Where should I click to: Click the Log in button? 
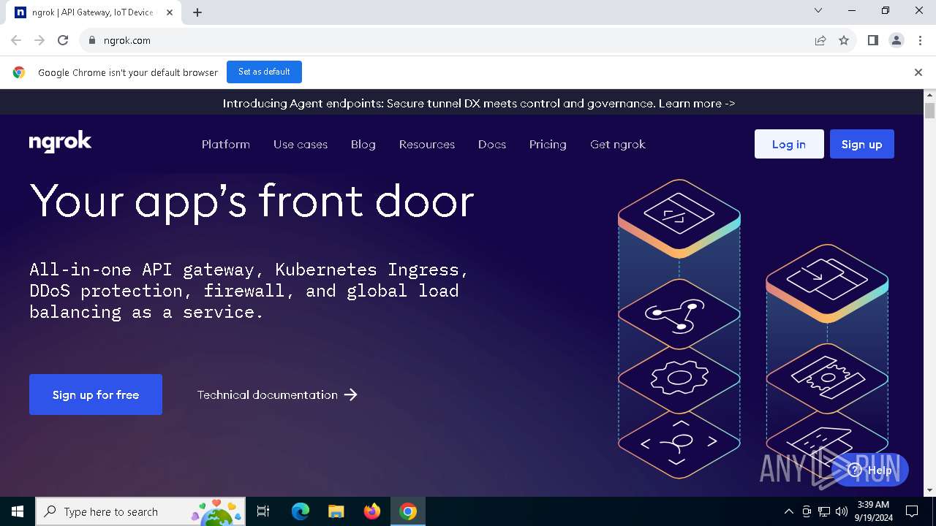pos(789,144)
